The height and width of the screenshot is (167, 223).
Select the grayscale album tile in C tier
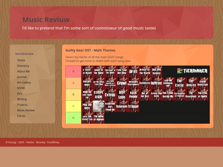(99, 106)
